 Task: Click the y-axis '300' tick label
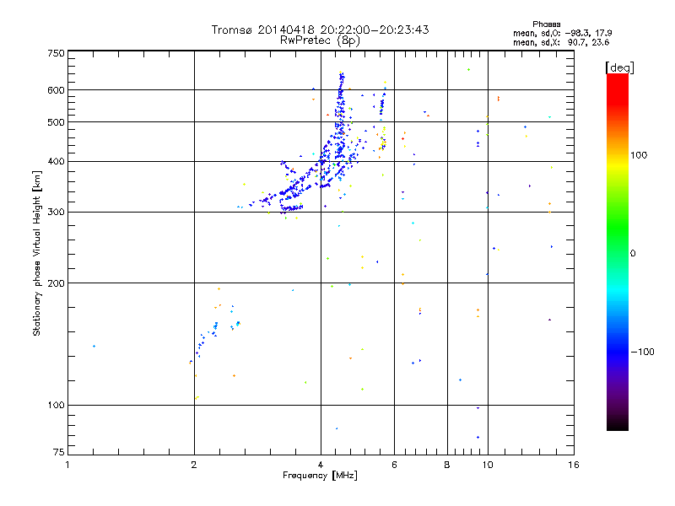(x=56, y=213)
